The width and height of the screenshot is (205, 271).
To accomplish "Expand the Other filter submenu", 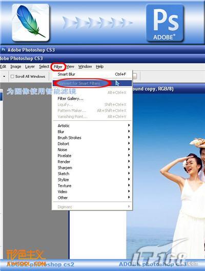I will click(x=92, y=198).
